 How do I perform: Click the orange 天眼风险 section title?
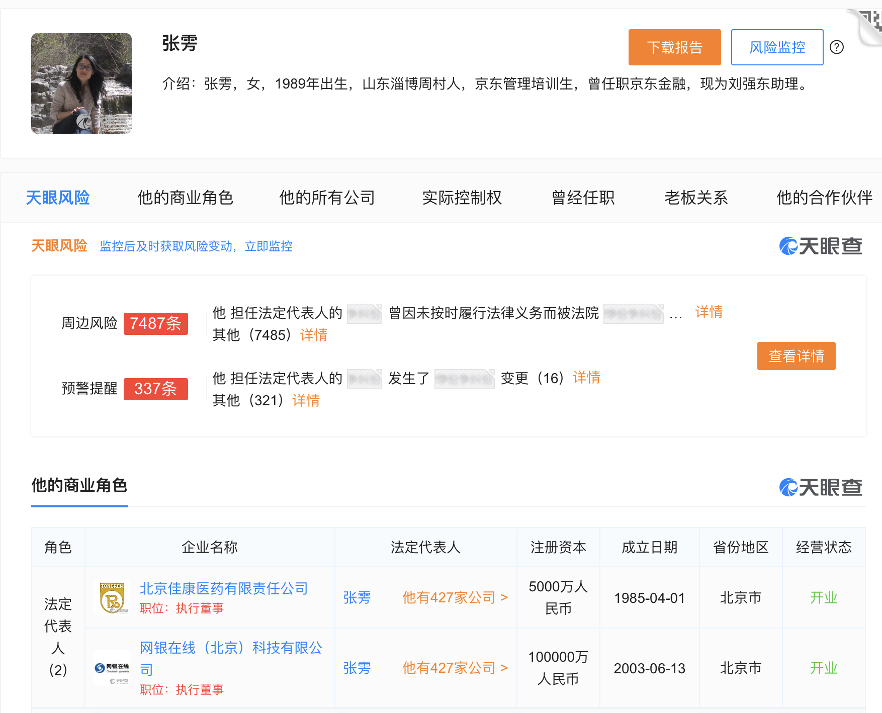(59, 246)
